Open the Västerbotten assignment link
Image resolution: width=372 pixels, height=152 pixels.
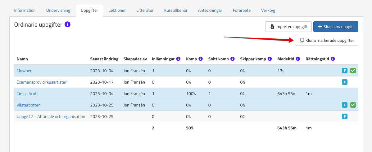click(x=29, y=105)
